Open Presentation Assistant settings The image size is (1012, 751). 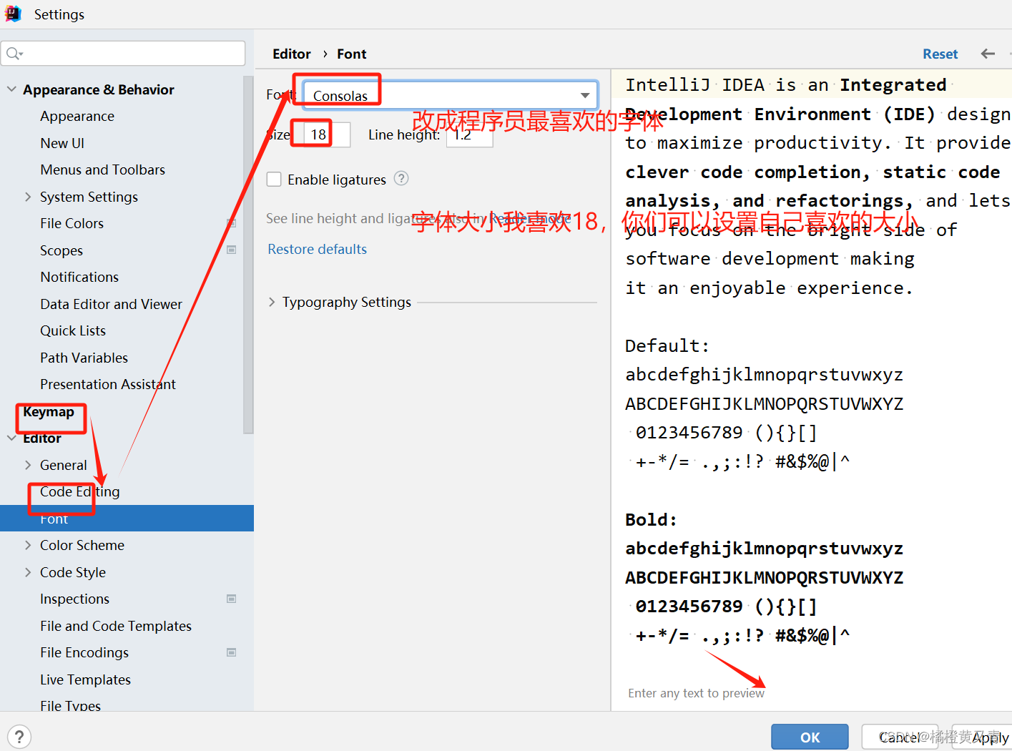pos(108,384)
